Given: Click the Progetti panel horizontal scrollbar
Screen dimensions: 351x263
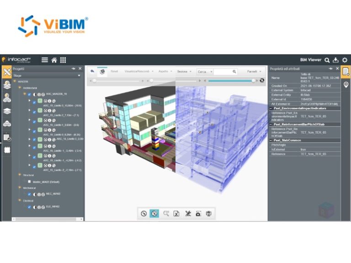Looking at the screenshot, I should pos(46,219).
